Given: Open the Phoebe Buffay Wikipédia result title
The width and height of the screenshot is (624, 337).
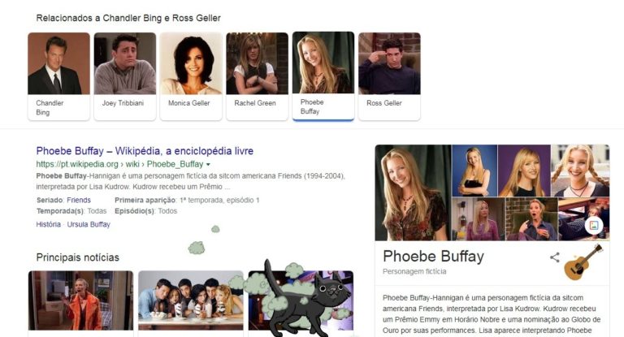Looking at the screenshot, I should point(145,151).
